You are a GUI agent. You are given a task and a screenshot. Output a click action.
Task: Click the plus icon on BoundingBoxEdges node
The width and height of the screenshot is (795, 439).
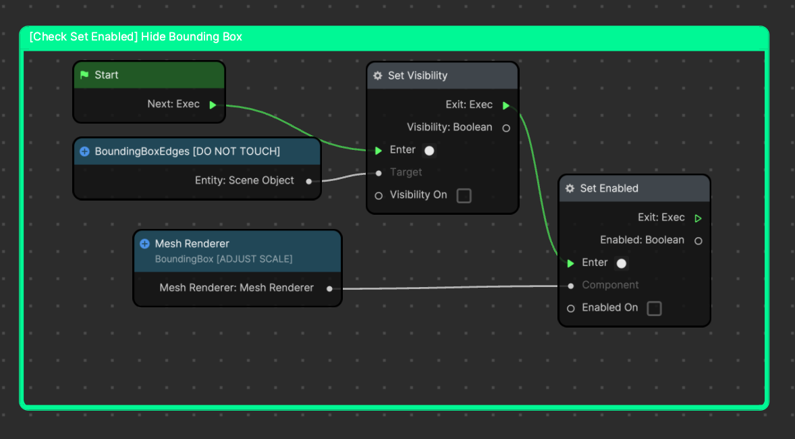pos(84,151)
